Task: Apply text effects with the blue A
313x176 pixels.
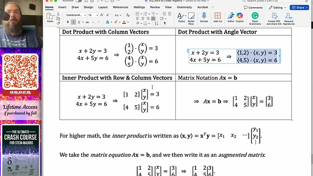Action: point(107,22)
